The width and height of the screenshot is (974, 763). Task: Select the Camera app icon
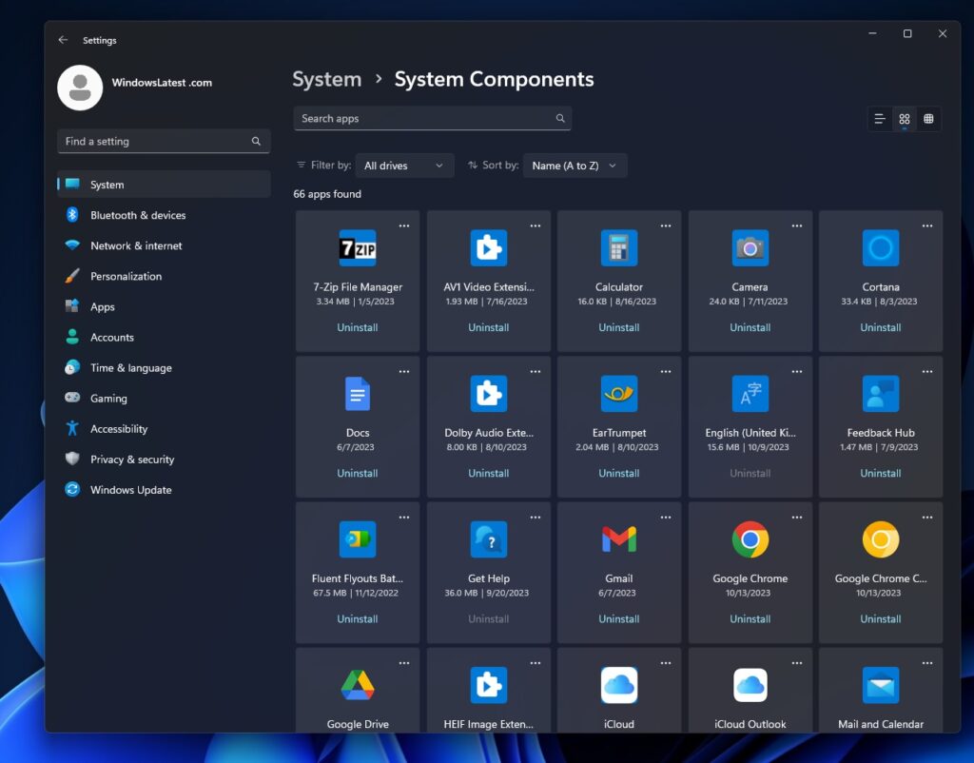click(750, 248)
